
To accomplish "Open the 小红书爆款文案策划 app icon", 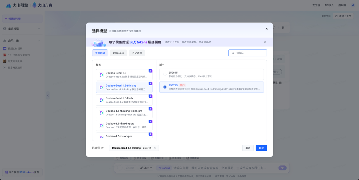I will (5, 55).
